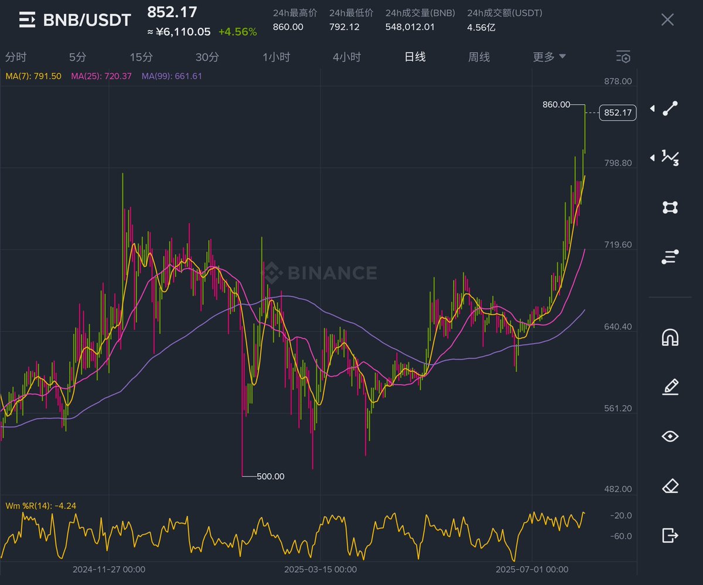Image resolution: width=703 pixels, height=585 pixels.
Task: Select the trend line drawing tool
Action: 670,108
